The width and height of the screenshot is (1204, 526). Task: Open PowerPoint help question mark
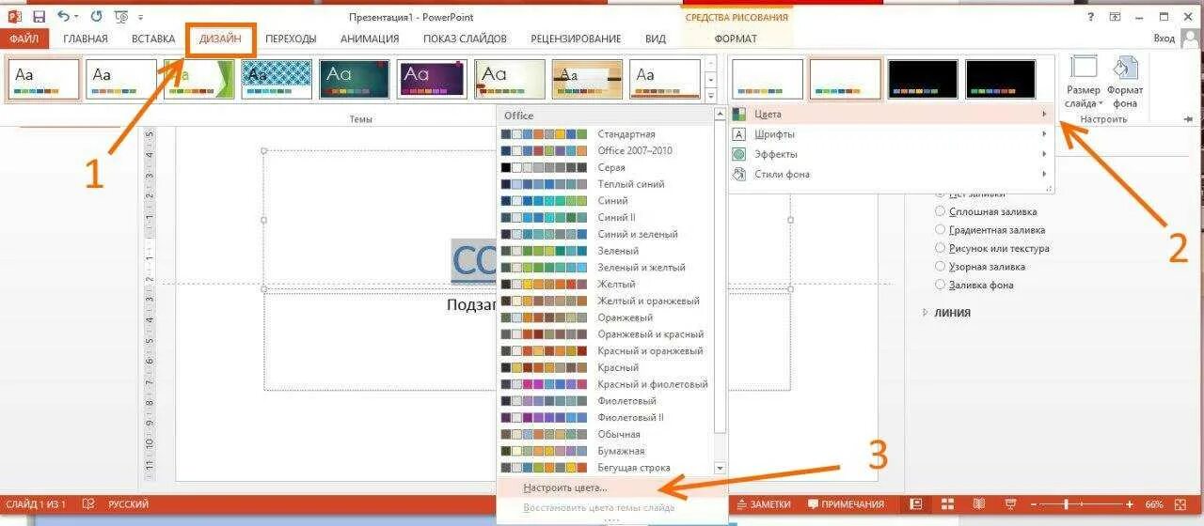pyautogui.click(x=1090, y=16)
